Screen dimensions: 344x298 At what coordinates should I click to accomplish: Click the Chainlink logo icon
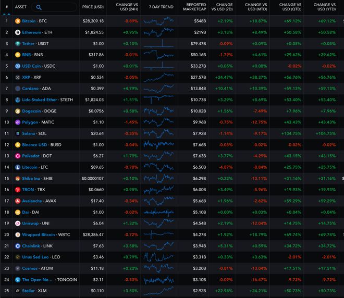[x=18, y=246]
